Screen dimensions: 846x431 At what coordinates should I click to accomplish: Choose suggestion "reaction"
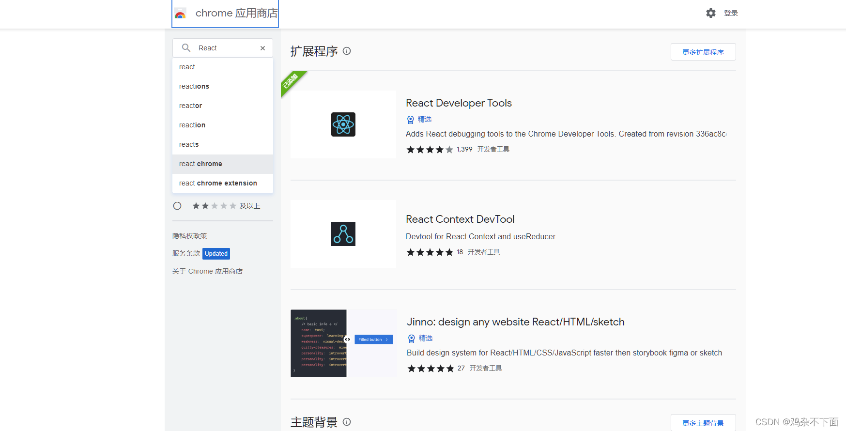(223, 125)
